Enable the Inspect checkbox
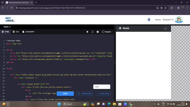Viewport: 190px width, 107px height. click(103, 32)
